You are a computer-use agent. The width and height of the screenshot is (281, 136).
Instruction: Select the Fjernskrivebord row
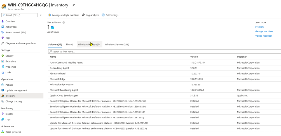[165, 74]
